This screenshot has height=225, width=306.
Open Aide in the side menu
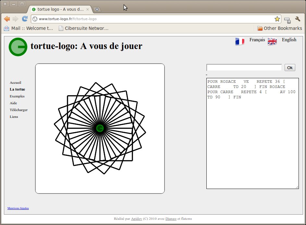click(13, 103)
